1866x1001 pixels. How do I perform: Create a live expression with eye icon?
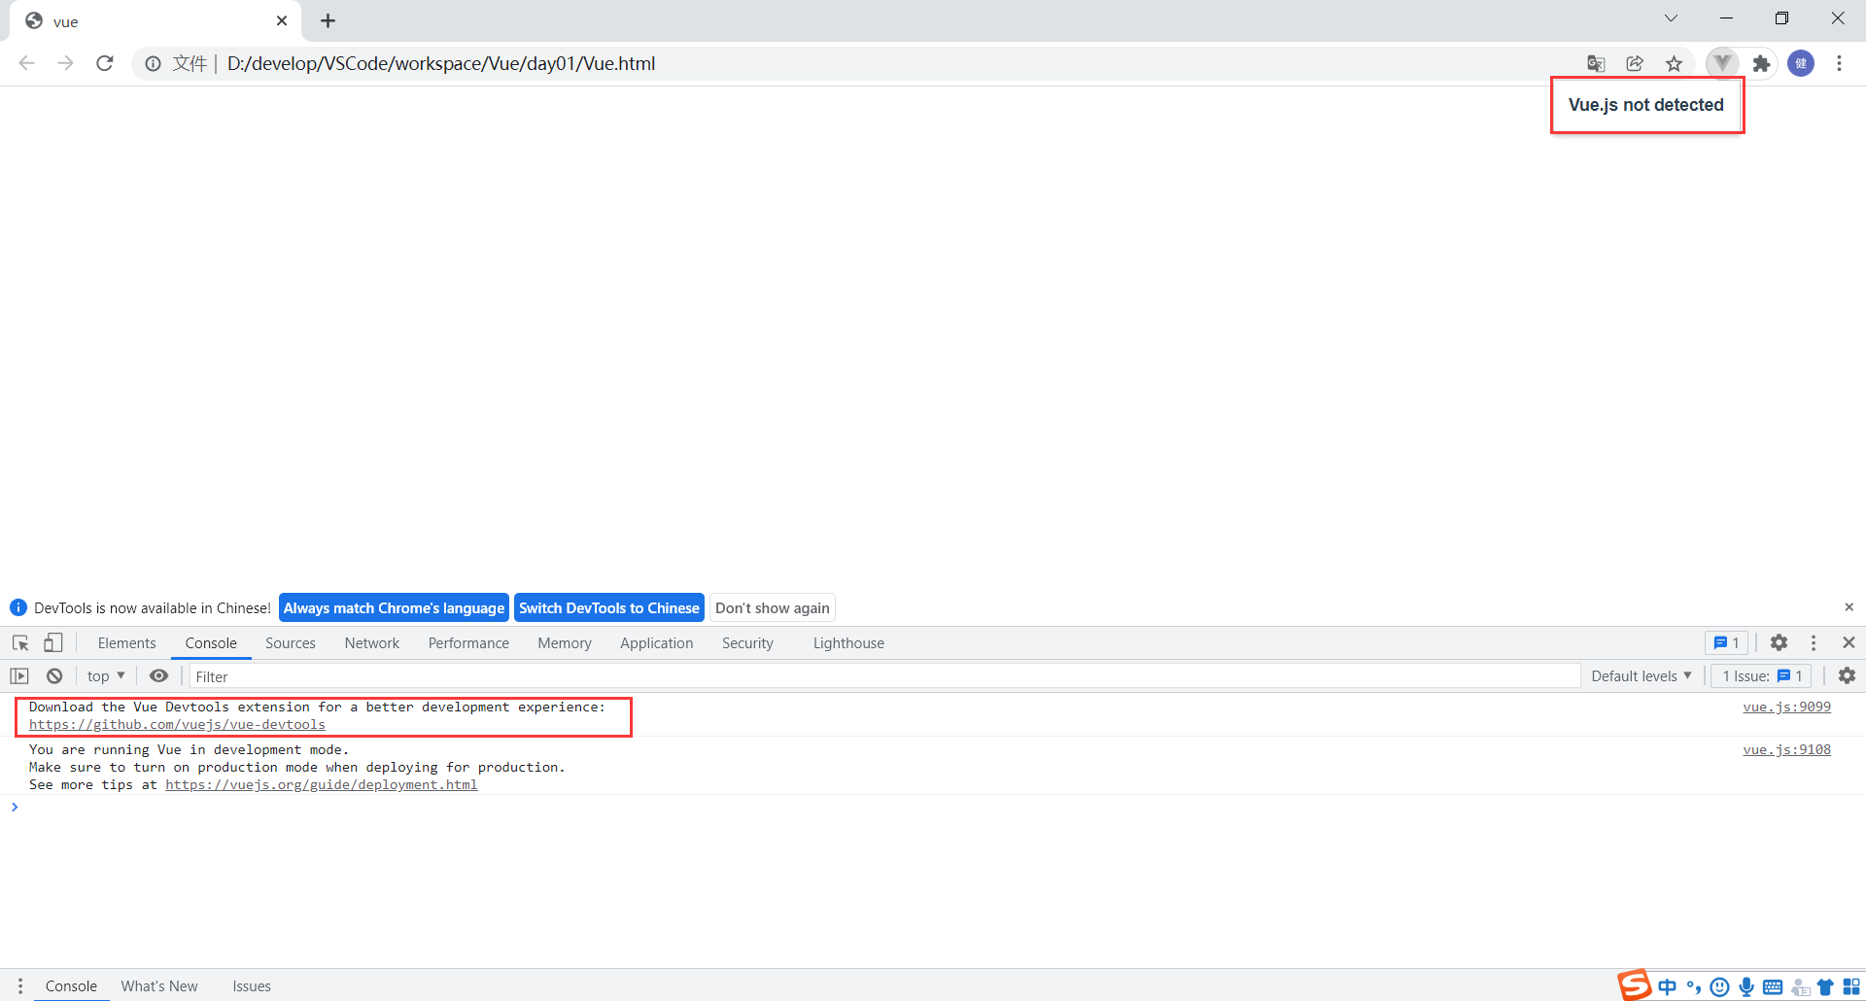coord(158,675)
